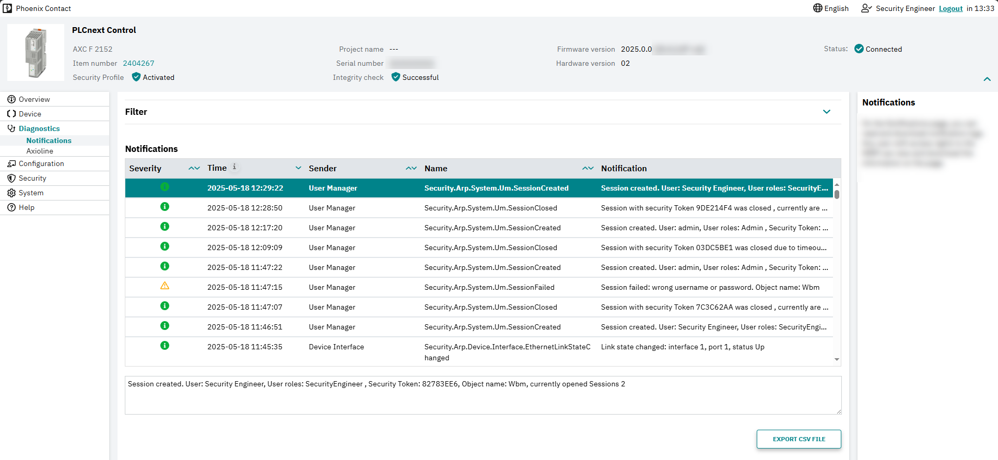The height and width of the screenshot is (460, 998).
Task: Open the Device menu item
Action: tap(30, 114)
